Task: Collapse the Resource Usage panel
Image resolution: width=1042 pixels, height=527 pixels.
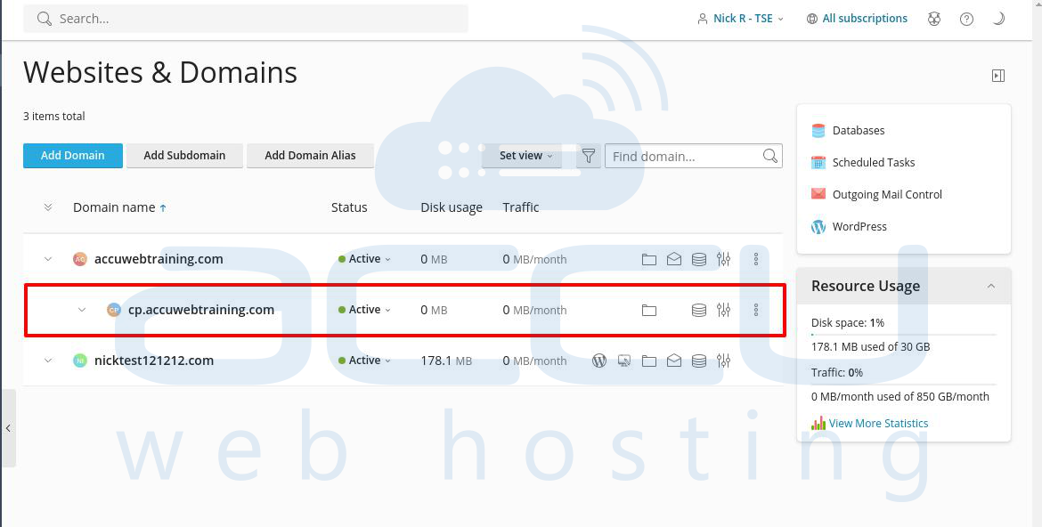Action: 991,286
